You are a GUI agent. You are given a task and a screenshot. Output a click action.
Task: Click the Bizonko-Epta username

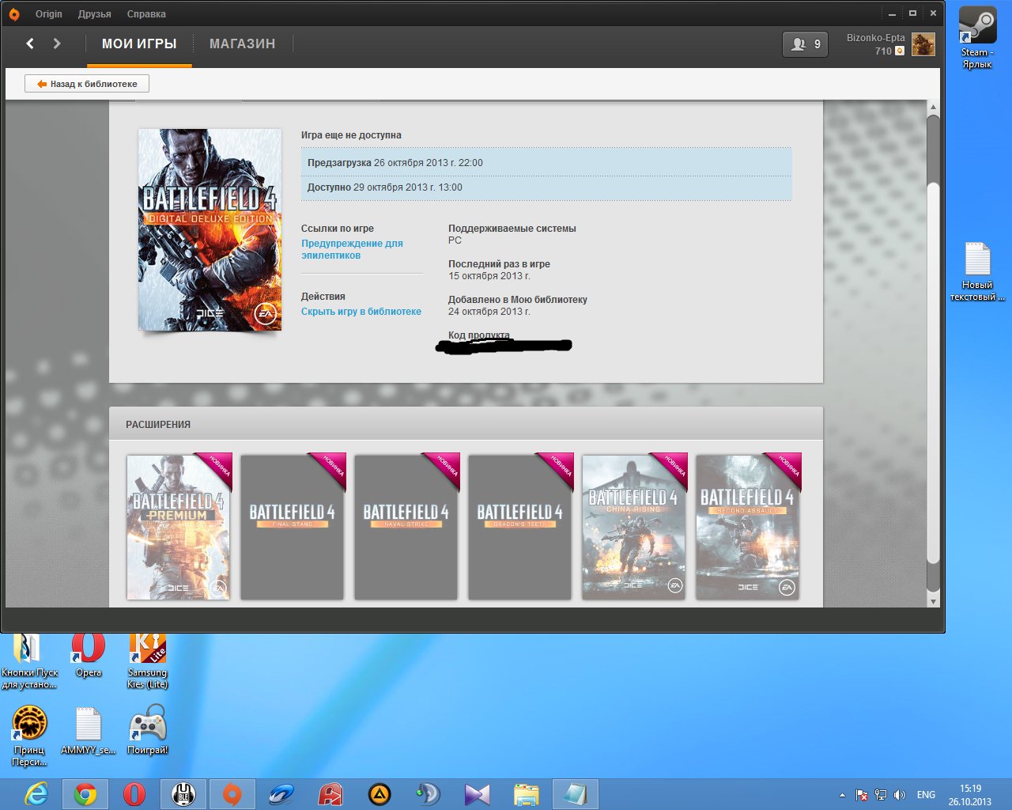(x=875, y=38)
